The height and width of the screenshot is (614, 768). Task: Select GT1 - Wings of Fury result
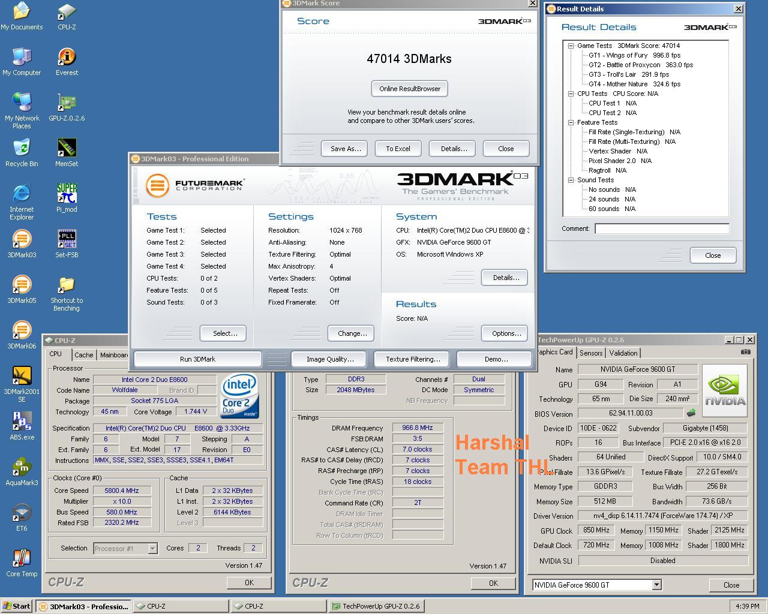pyautogui.click(x=634, y=55)
